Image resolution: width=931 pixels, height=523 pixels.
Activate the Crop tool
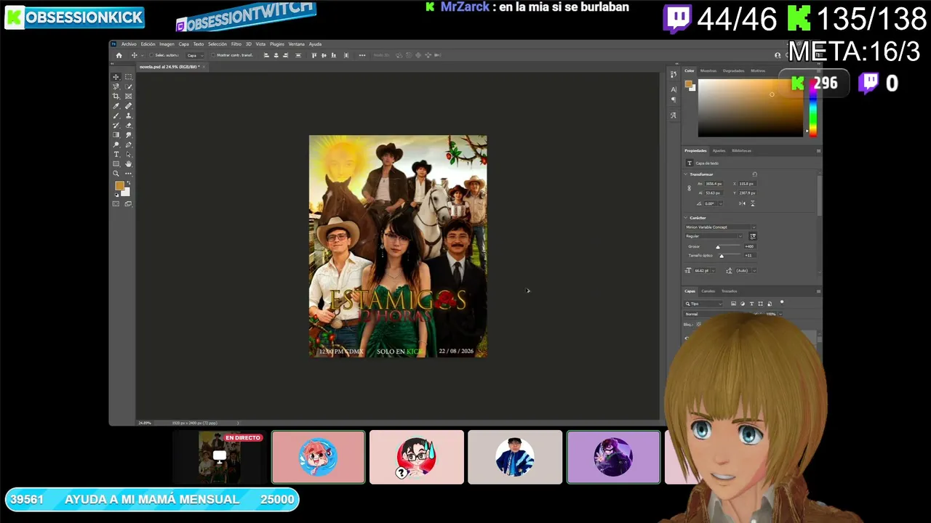pyautogui.click(x=116, y=96)
